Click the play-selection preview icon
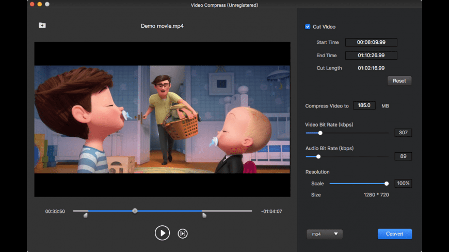The width and height of the screenshot is (449, 252). pyautogui.click(x=182, y=233)
